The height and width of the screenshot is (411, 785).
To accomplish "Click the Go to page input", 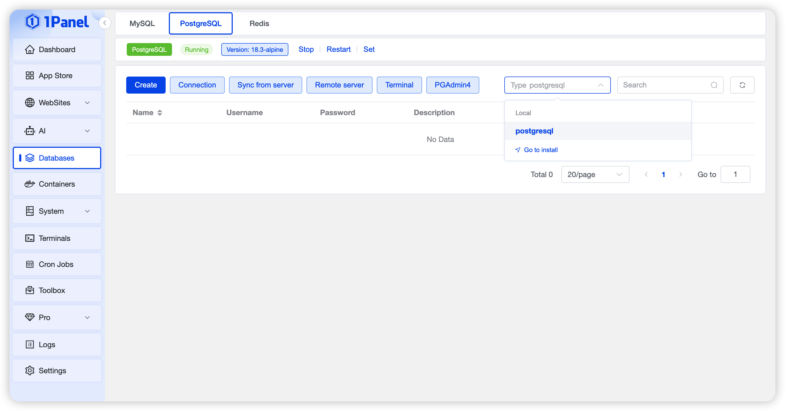I will click(x=735, y=175).
